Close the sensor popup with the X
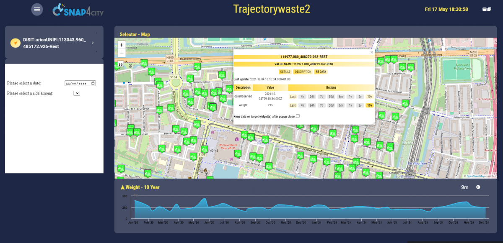 pyautogui.click(x=371, y=53)
